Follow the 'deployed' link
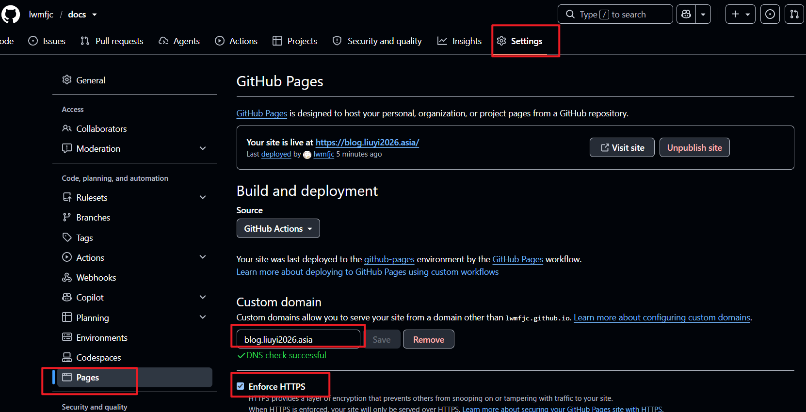Image resolution: width=806 pixels, height=412 pixels. [276, 155]
